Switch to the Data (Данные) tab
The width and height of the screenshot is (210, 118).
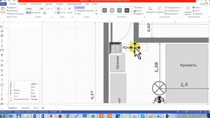point(49,4)
